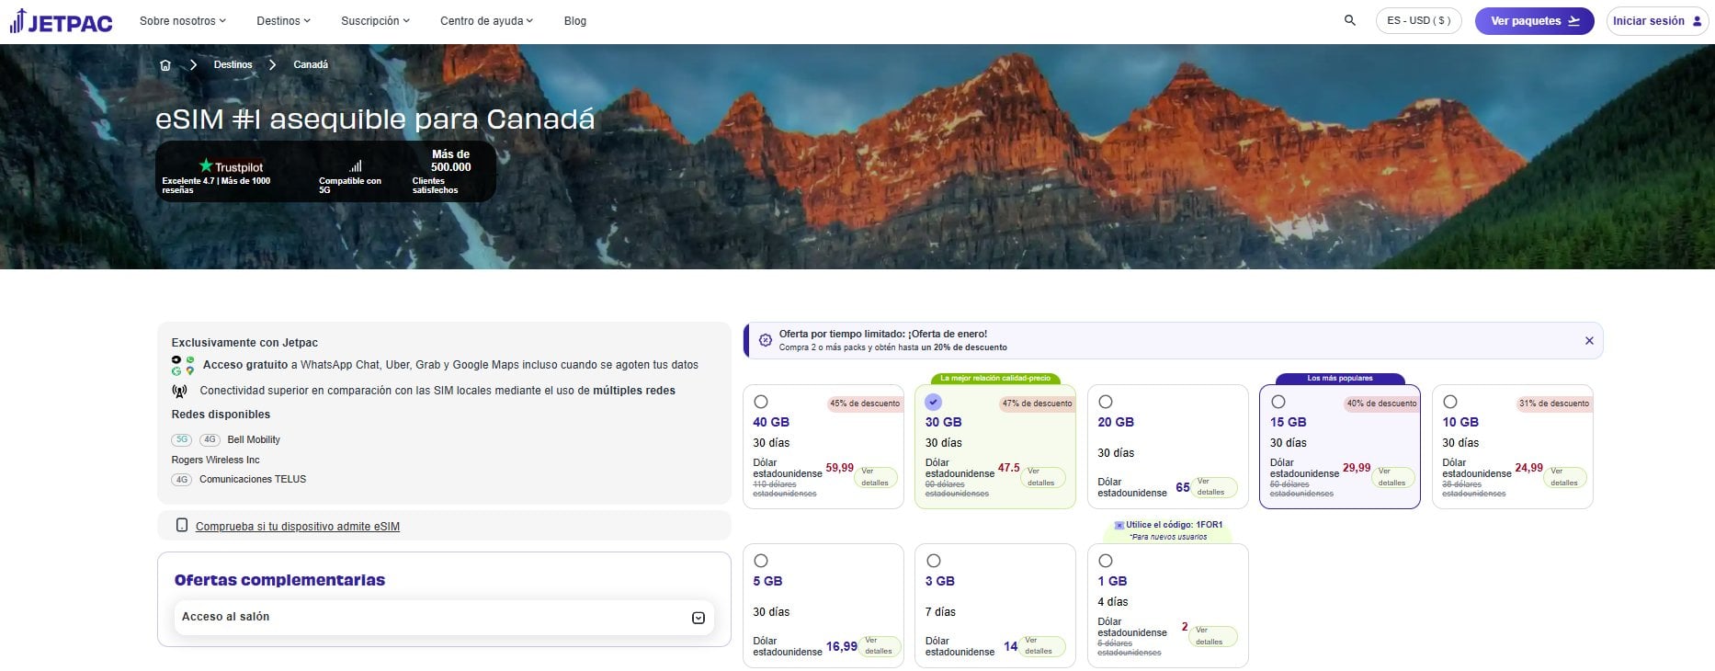This screenshot has height=671, width=1715.
Task: Close the limited-time offer banner
Action: coord(1589,341)
